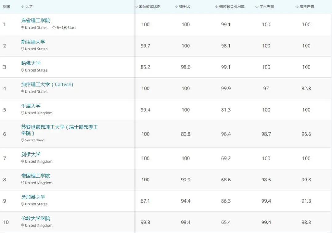Sort by the 大学 column arrow
332x233 pixels.
23,6
